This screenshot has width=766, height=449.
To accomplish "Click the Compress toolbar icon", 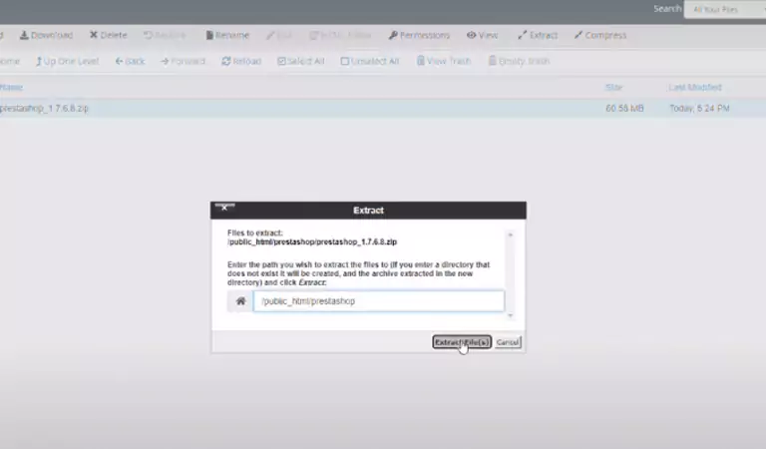I will tap(578, 35).
